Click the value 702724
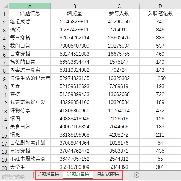 119,70
